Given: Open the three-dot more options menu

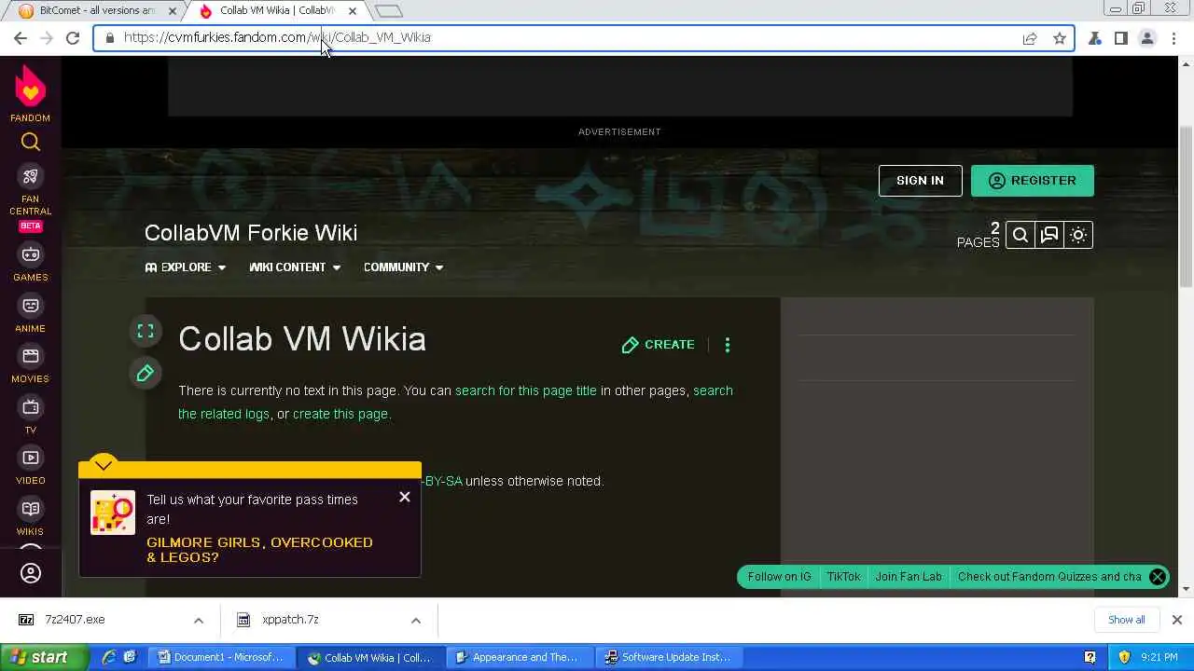Looking at the screenshot, I should (x=728, y=345).
